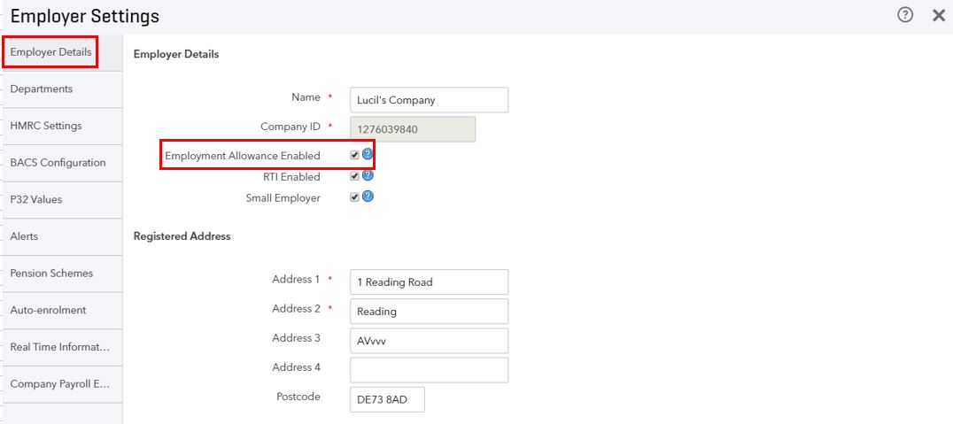
Task: Open the Departments section
Action: tap(62, 89)
